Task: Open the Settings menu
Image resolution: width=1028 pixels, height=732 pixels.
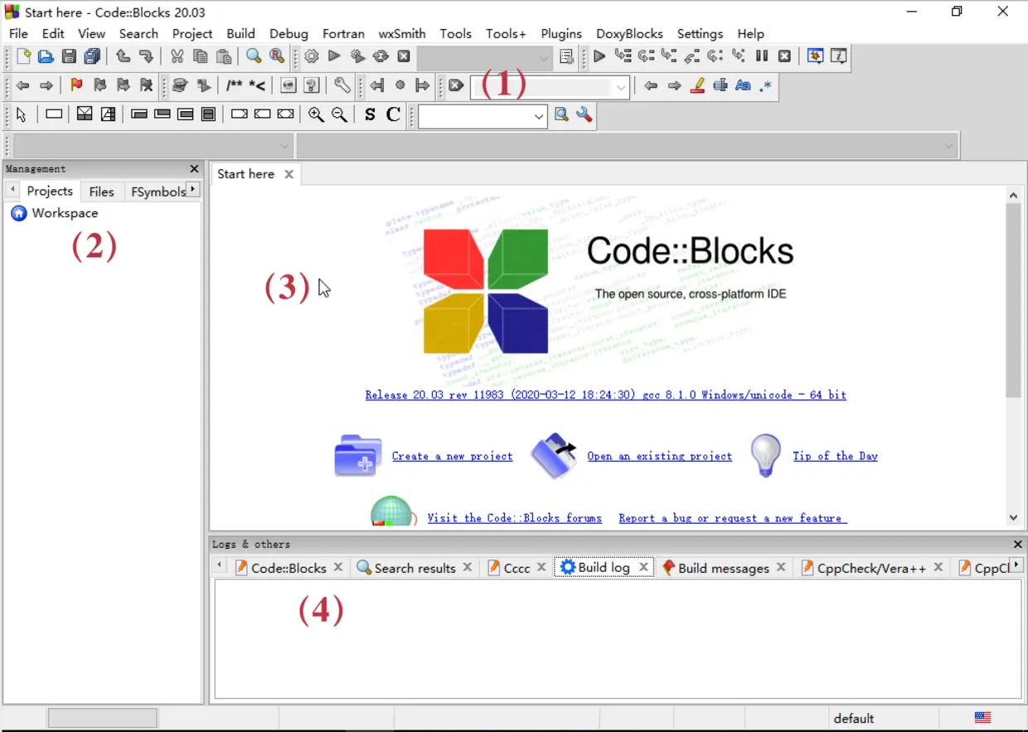Action: (x=700, y=34)
